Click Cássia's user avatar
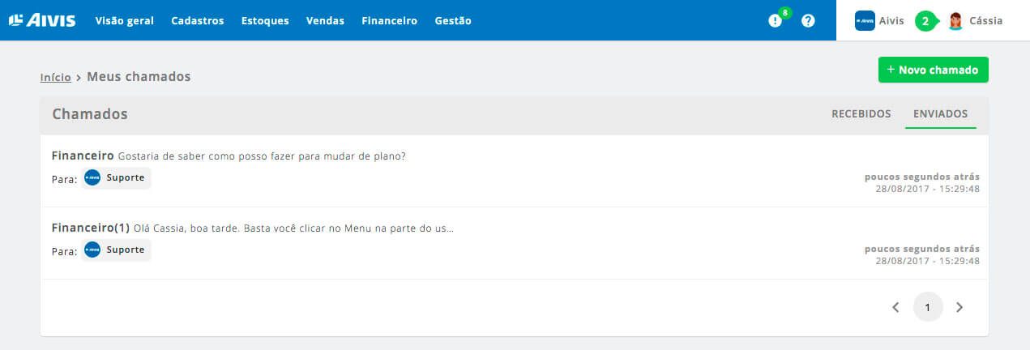 (x=955, y=21)
